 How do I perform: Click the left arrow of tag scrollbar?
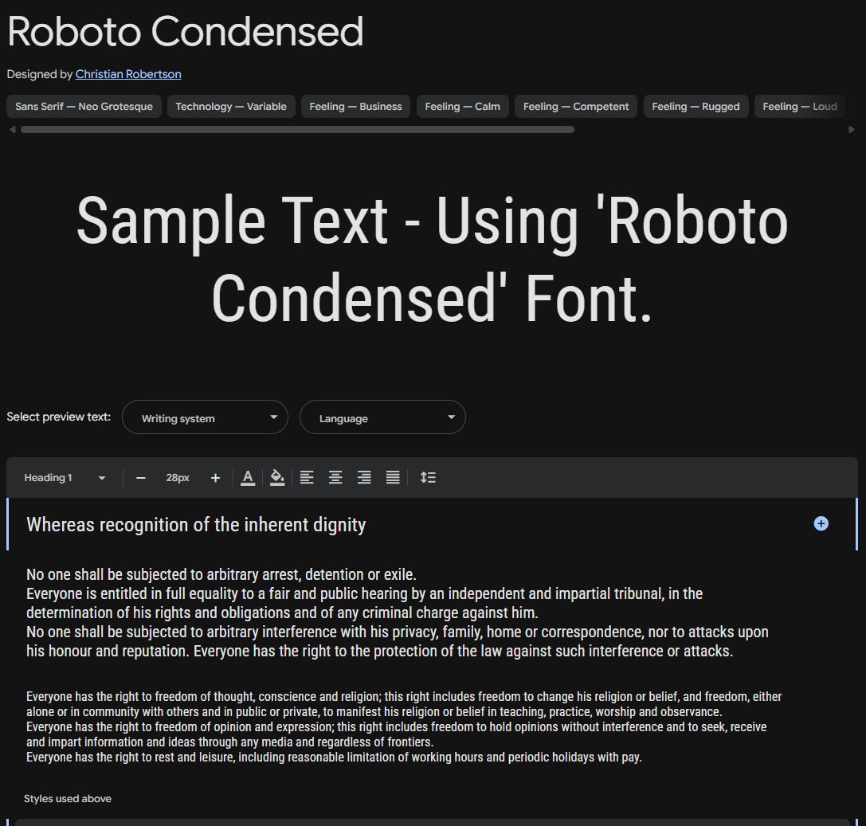(x=12, y=130)
